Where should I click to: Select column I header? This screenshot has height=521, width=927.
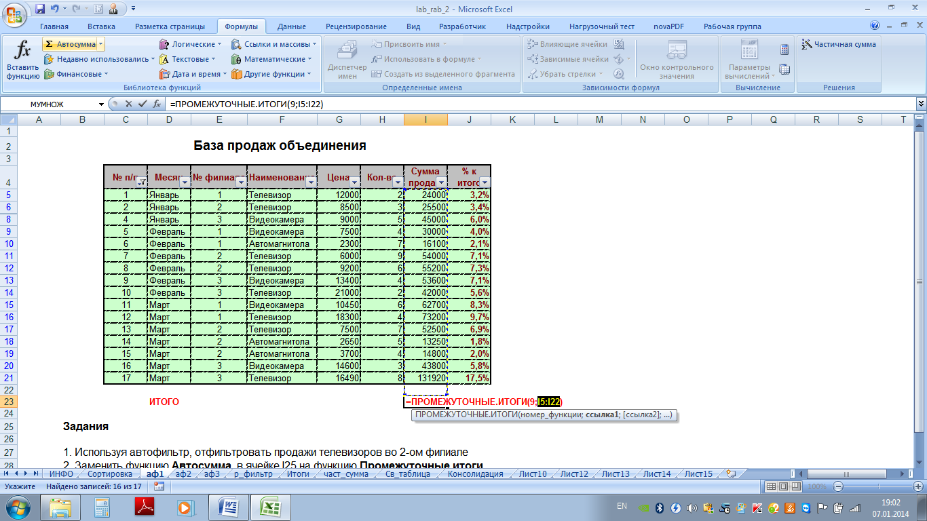(425, 120)
